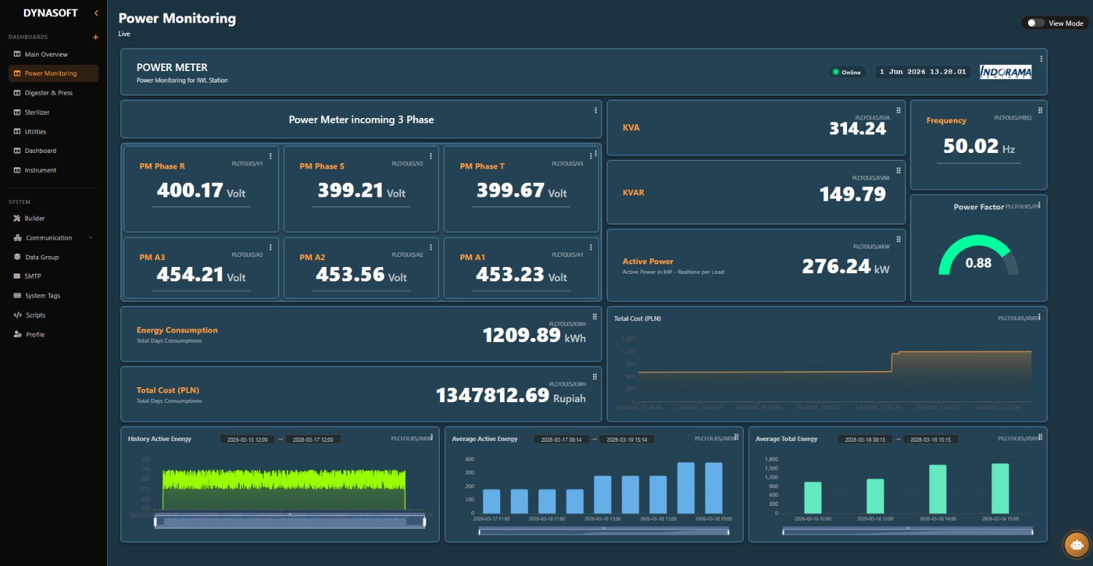
Task: Edit History Active Energy end date 2026-03-17 12:00
Action: pyautogui.click(x=313, y=440)
